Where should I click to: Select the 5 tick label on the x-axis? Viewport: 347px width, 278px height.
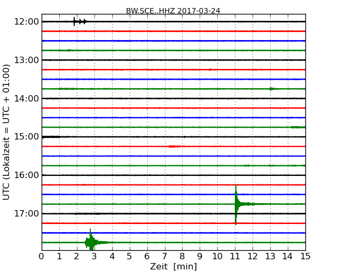[x=130, y=257]
